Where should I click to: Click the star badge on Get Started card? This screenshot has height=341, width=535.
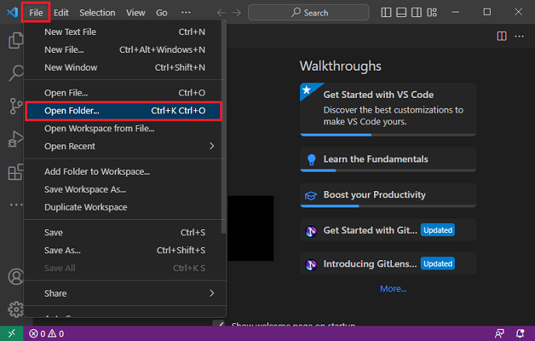pos(306,90)
